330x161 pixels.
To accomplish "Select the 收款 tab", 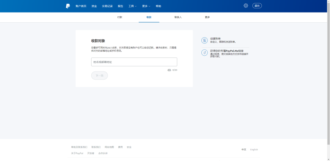I will click(149, 17).
